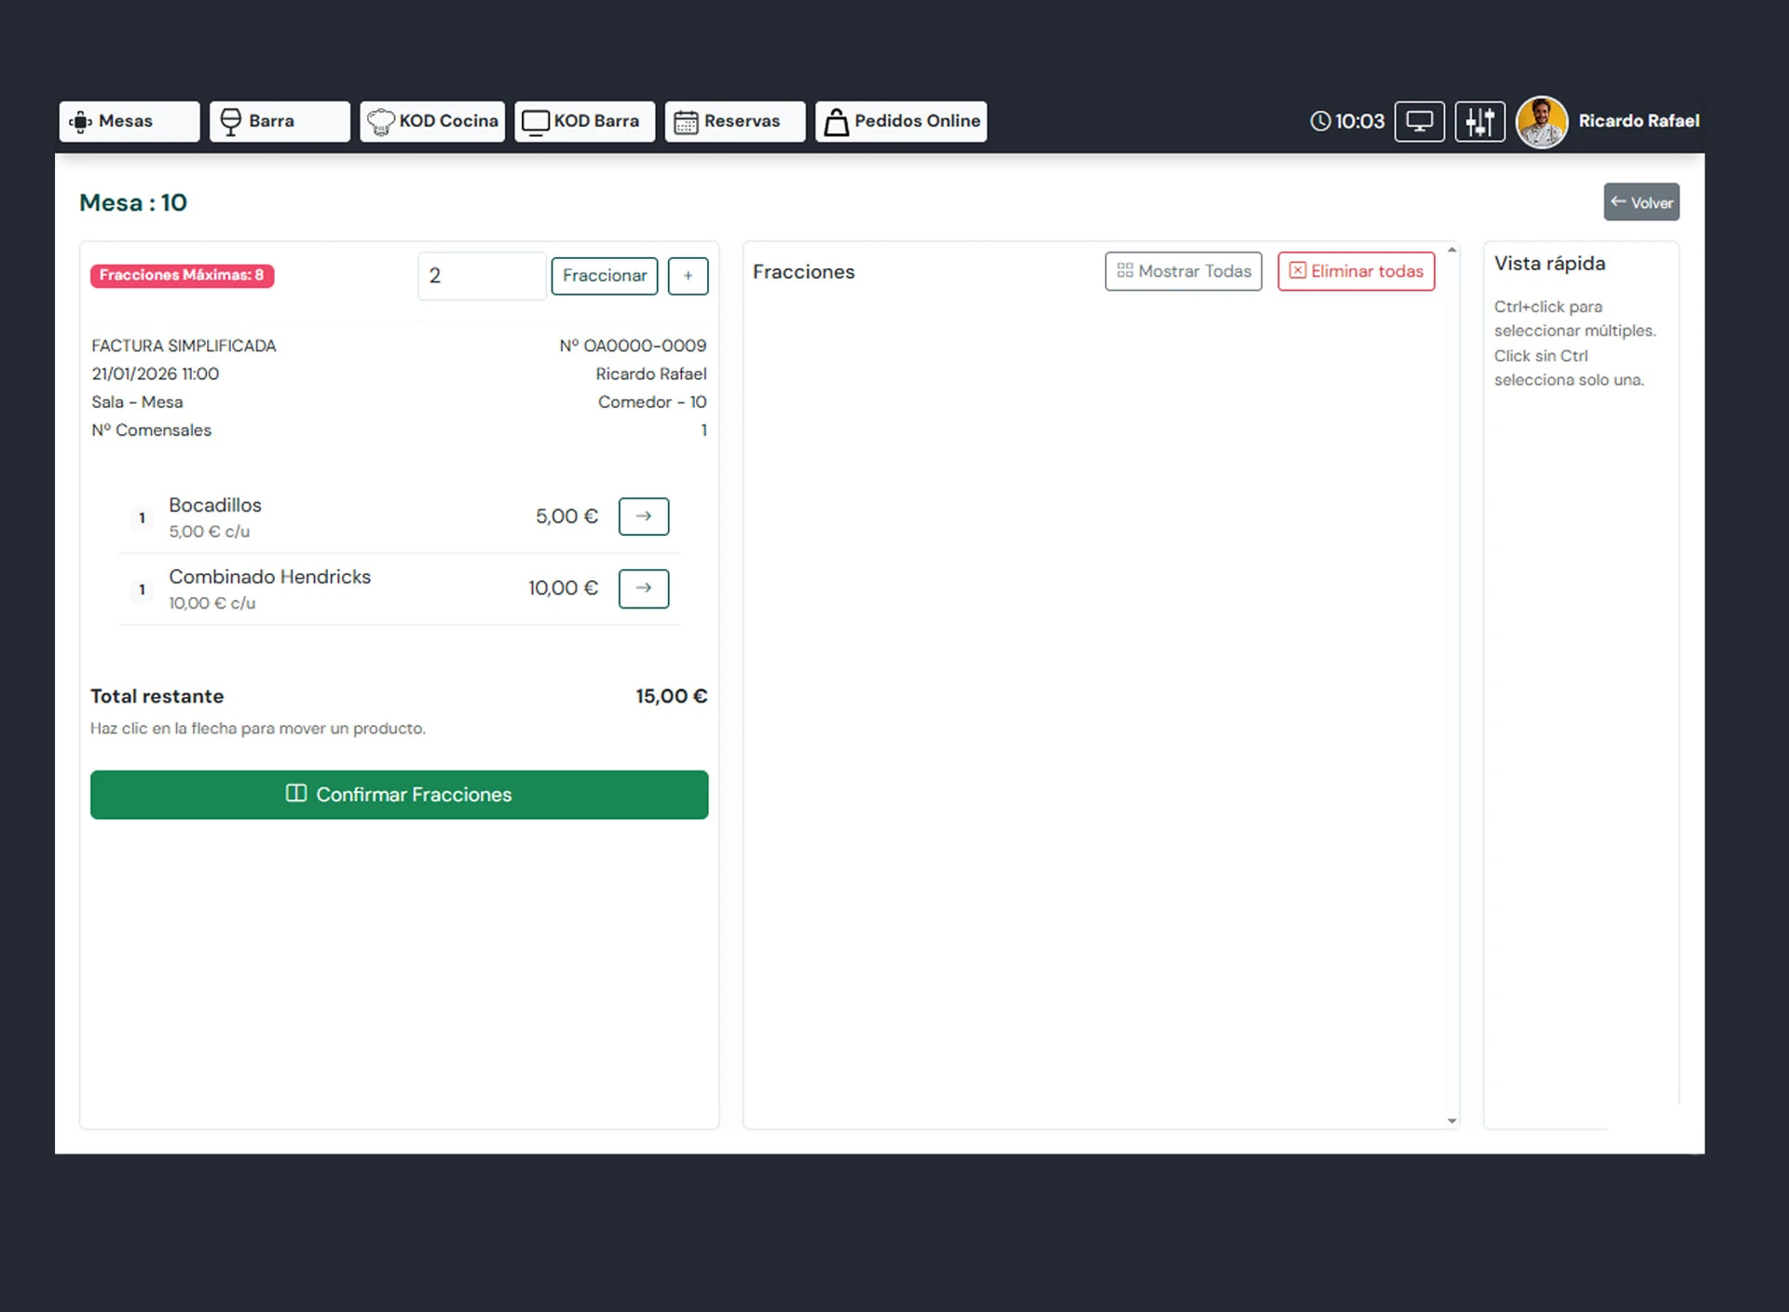Viewport: 1789px width, 1312px height.
Task: Click Mostrar Todas button
Action: tap(1182, 271)
